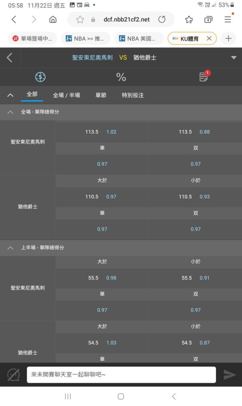242x406 pixels.
Task: Add a new browser tab
Action: tap(228, 39)
